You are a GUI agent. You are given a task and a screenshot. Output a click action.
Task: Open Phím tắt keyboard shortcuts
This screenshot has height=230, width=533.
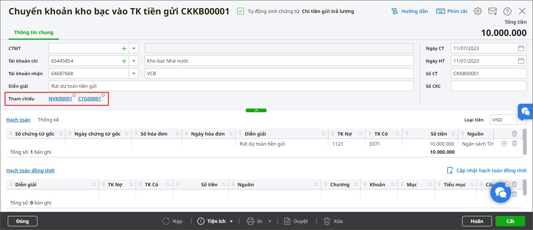coord(451,11)
